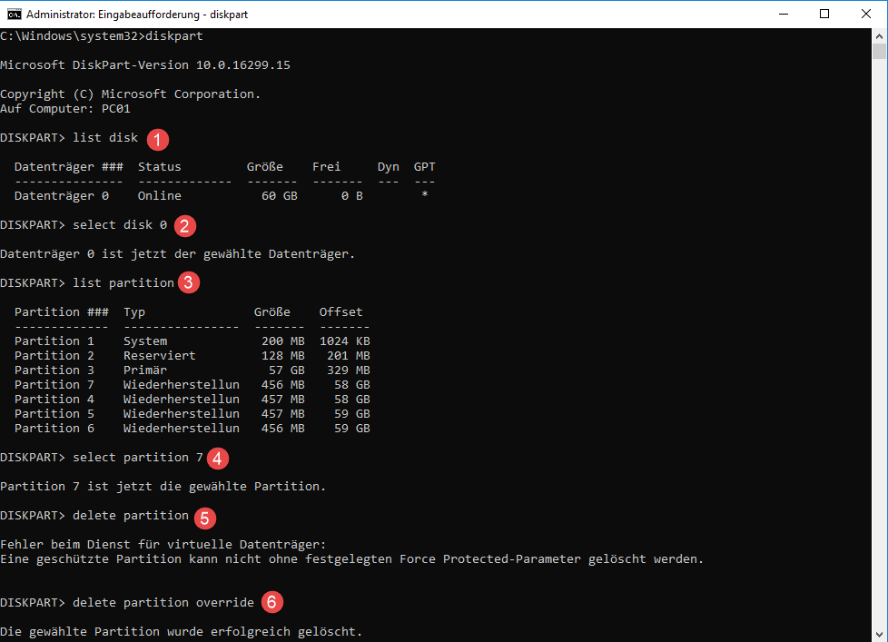Click the Force Protected error message line
888x642 pixels.
[351, 558]
